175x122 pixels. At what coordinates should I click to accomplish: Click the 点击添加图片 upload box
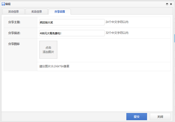48,50
